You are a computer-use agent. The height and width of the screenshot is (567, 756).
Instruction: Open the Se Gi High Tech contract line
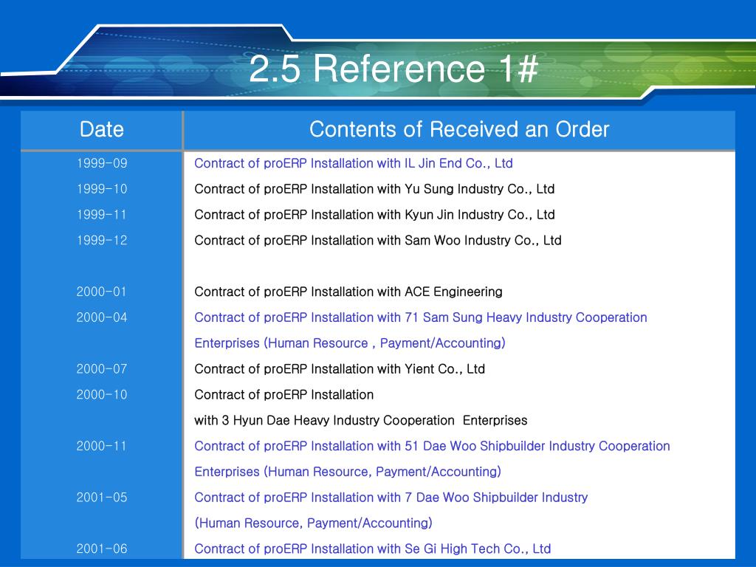click(x=373, y=549)
